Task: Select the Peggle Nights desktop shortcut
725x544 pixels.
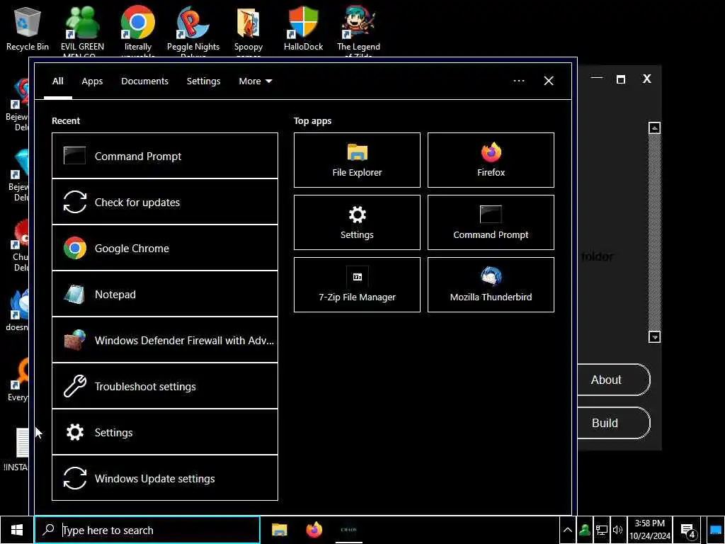Action: tap(193, 30)
